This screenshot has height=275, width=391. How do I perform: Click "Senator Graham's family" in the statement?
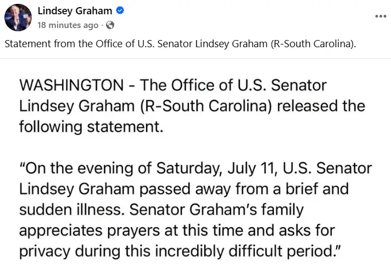pos(216,210)
